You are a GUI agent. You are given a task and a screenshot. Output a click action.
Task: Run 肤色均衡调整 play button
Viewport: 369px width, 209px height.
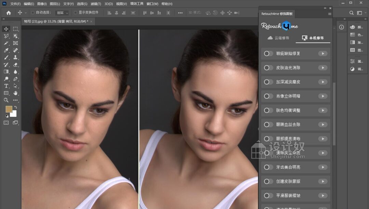point(323,110)
